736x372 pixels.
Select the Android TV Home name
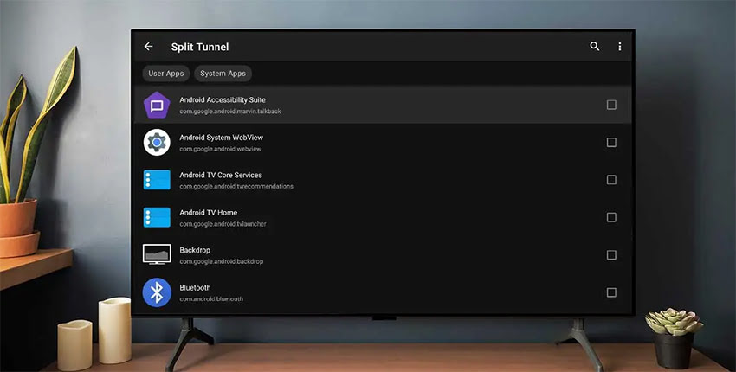[209, 213]
